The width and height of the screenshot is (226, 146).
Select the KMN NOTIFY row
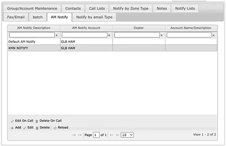click(x=112, y=48)
